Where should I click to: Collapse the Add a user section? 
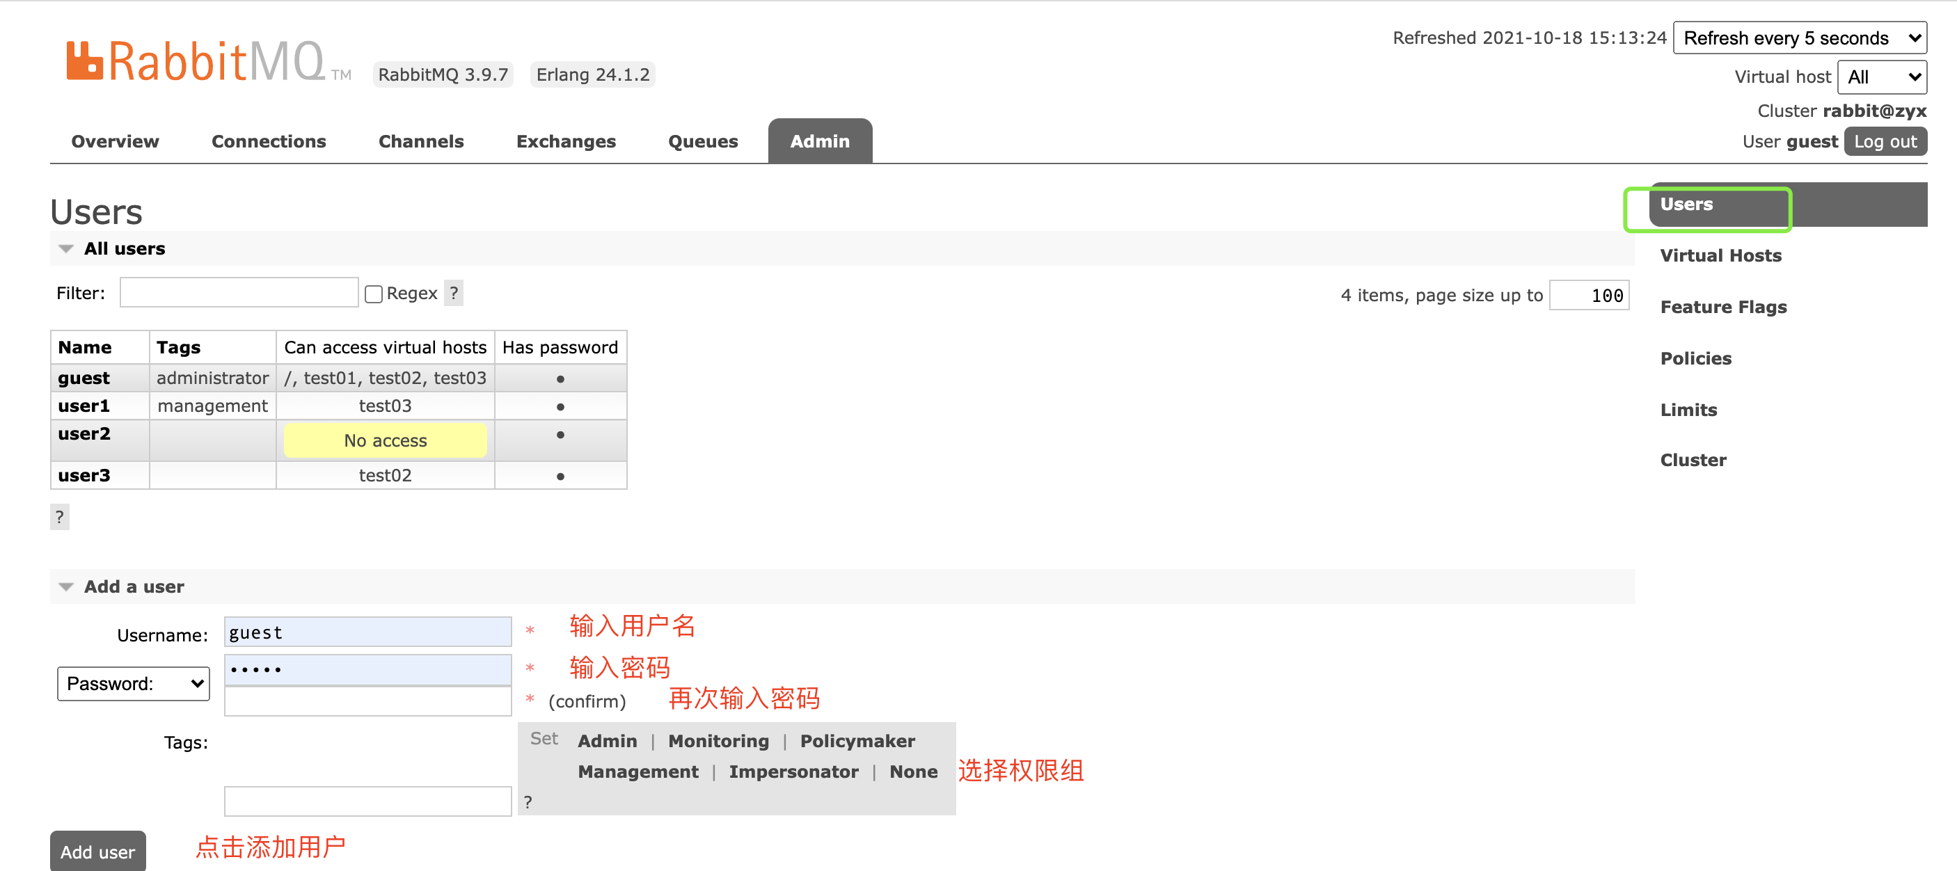[x=66, y=587]
